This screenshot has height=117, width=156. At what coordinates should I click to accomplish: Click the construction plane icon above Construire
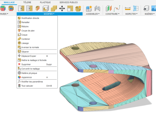[108, 8]
